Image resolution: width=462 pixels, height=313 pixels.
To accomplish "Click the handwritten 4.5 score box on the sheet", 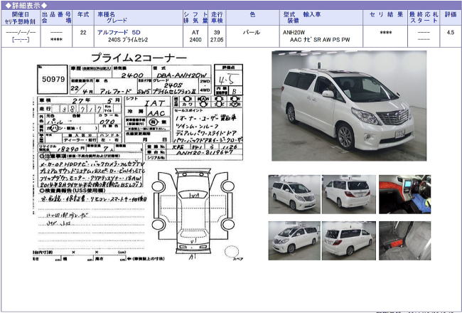I will pyautogui.click(x=228, y=79).
